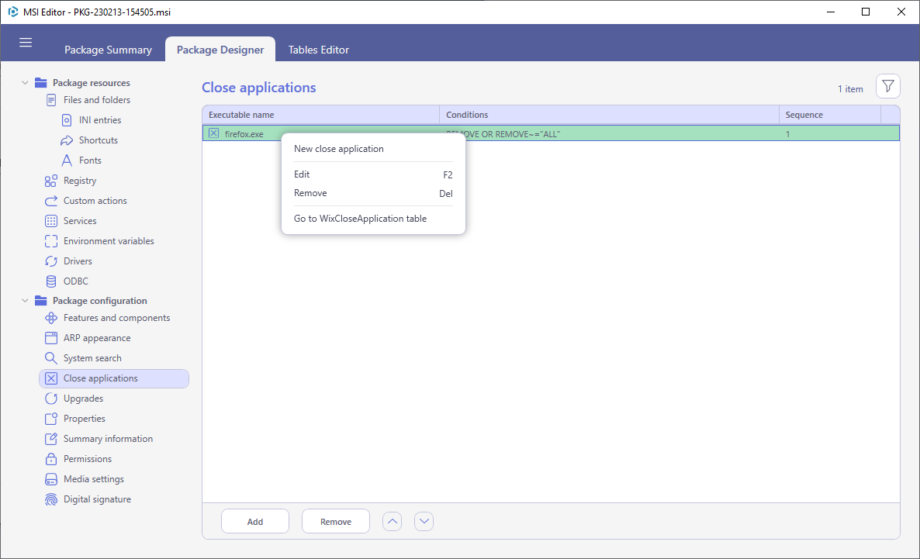Image resolution: width=920 pixels, height=559 pixels.
Task: Click the Shortcuts arrow icon
Action: point(67,140)
